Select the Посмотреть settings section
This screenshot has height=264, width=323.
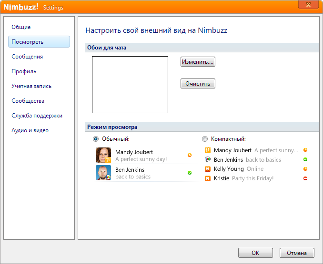[39, 42]
